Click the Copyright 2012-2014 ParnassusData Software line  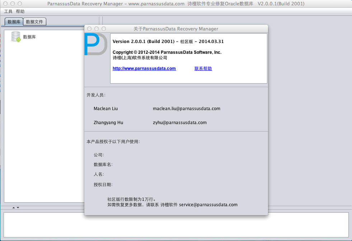167,52
